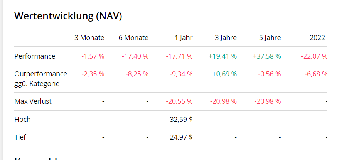Select the Hoch row label
Image resolution: width=339 pixels, height=160 pixels.
pyautogui.click(x=22, y=120)
